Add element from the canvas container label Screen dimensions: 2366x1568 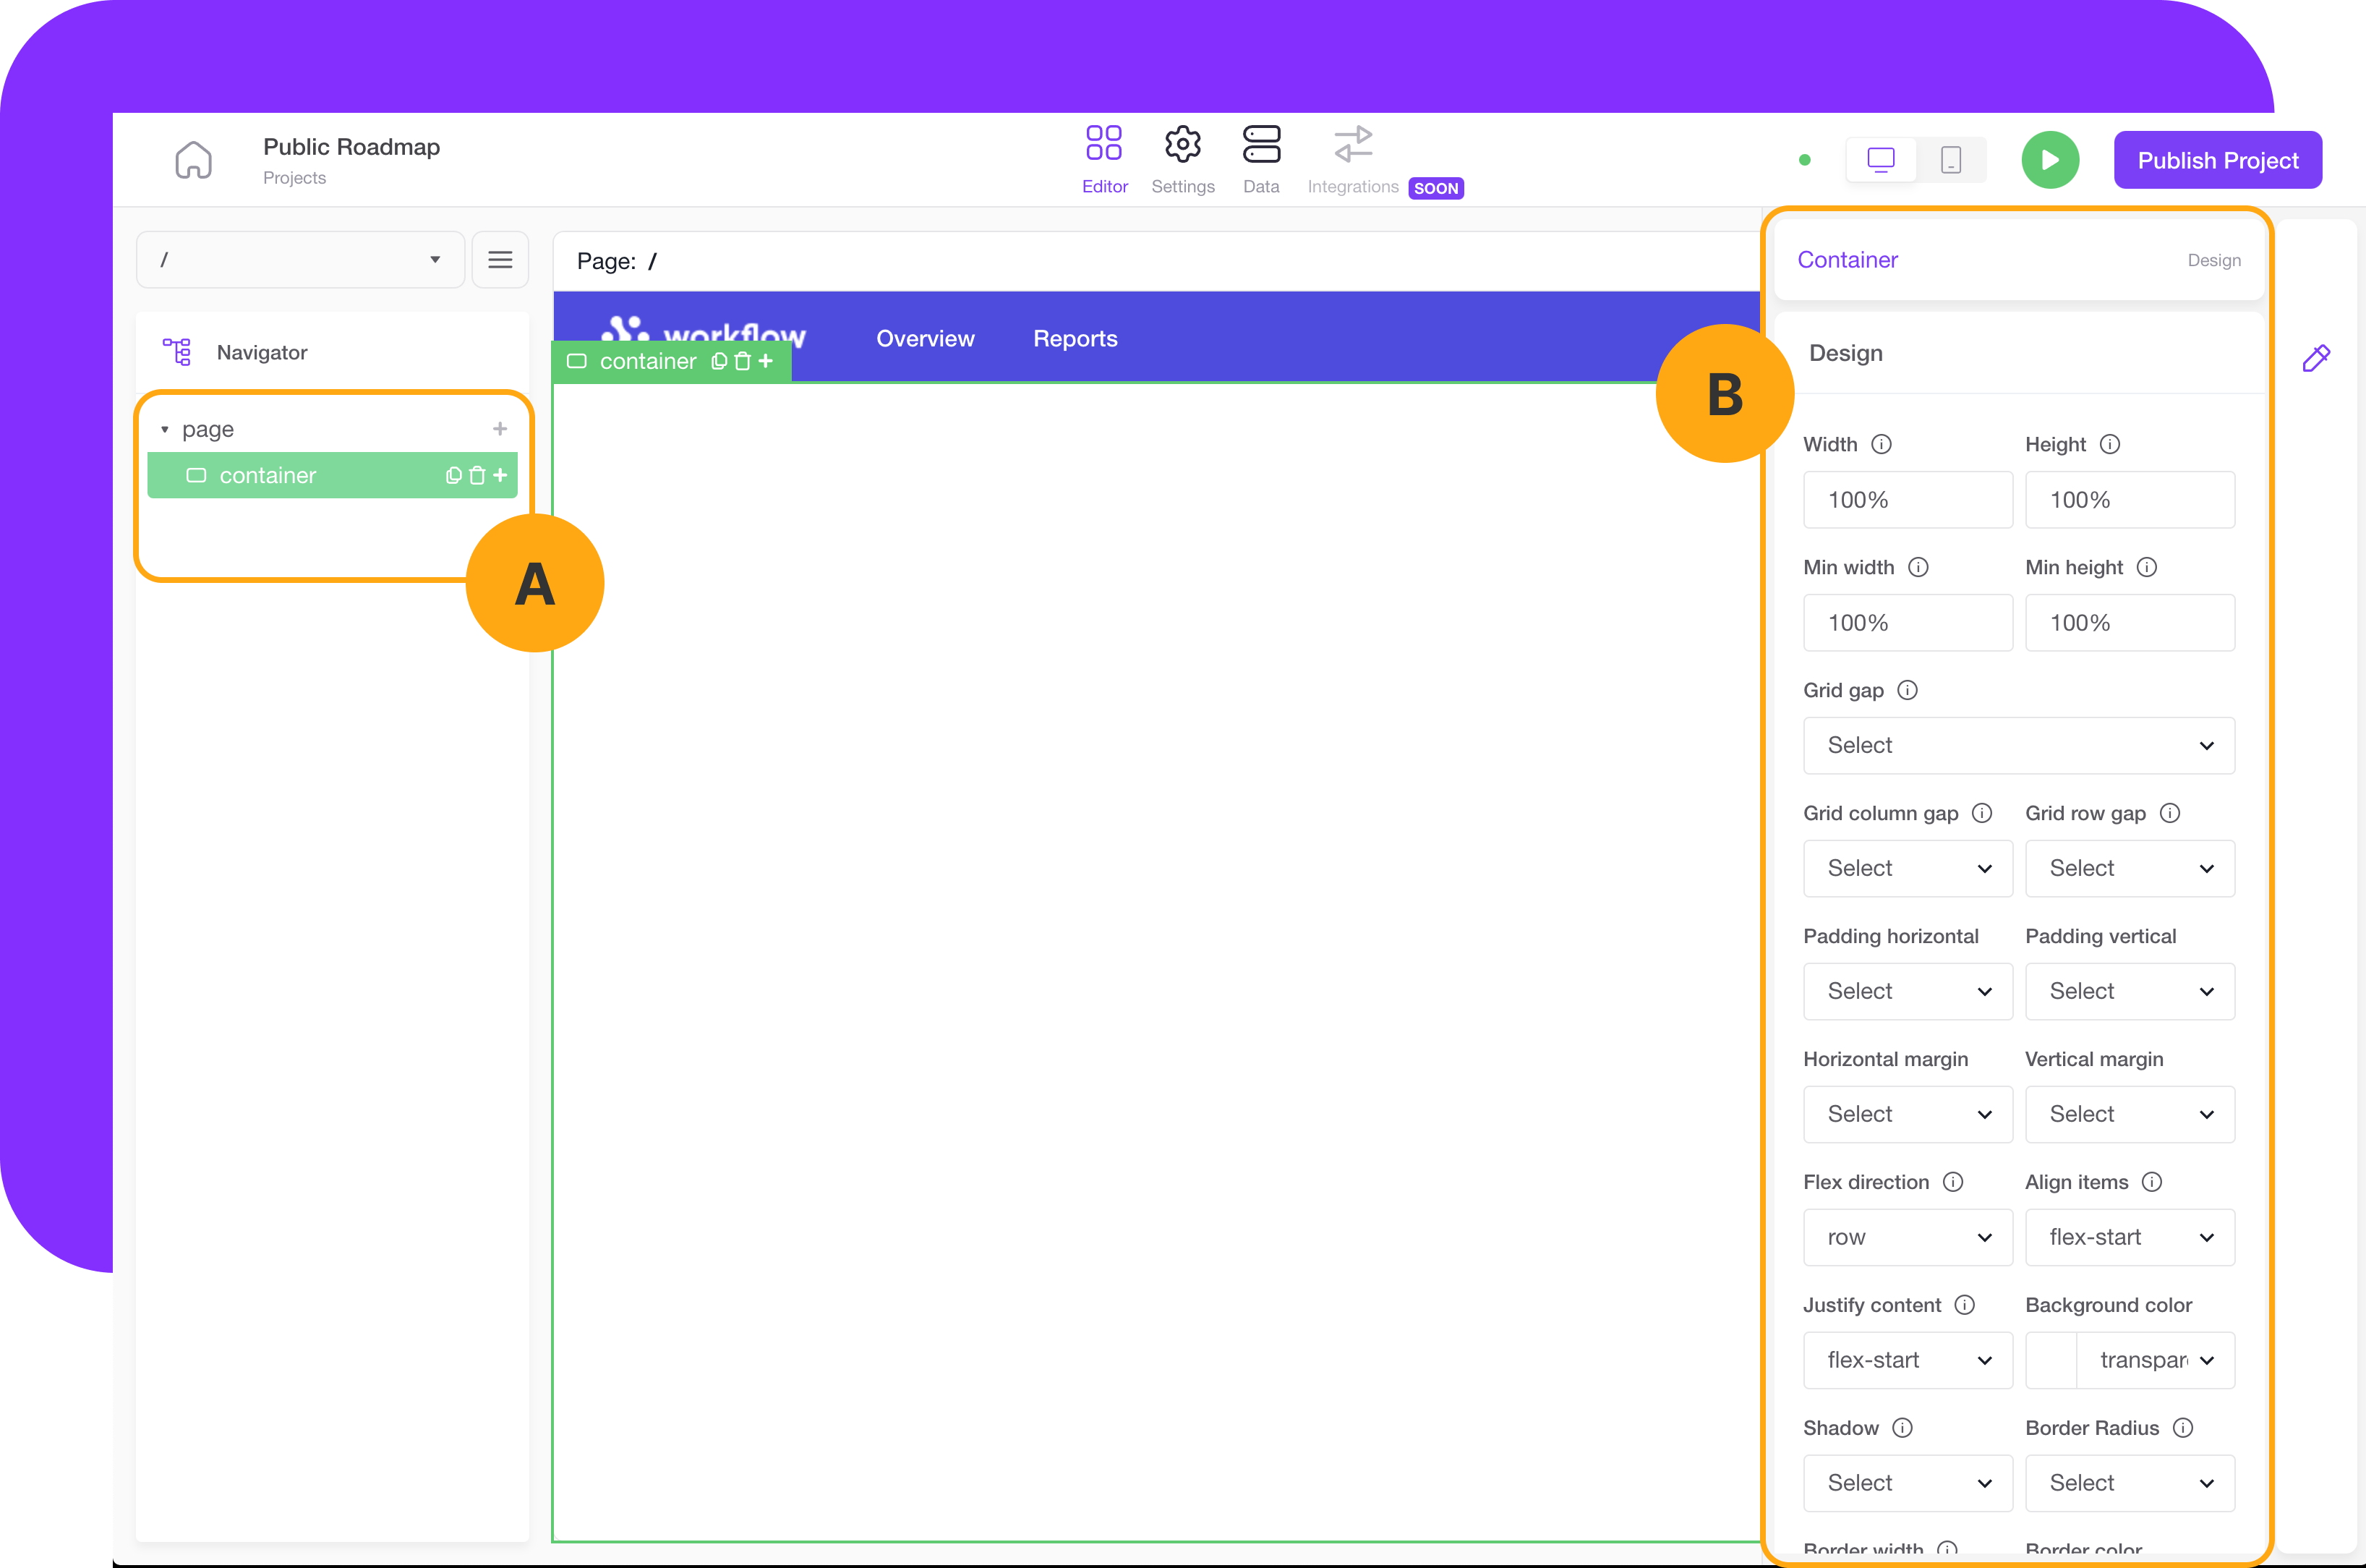(x=766, y=361)
